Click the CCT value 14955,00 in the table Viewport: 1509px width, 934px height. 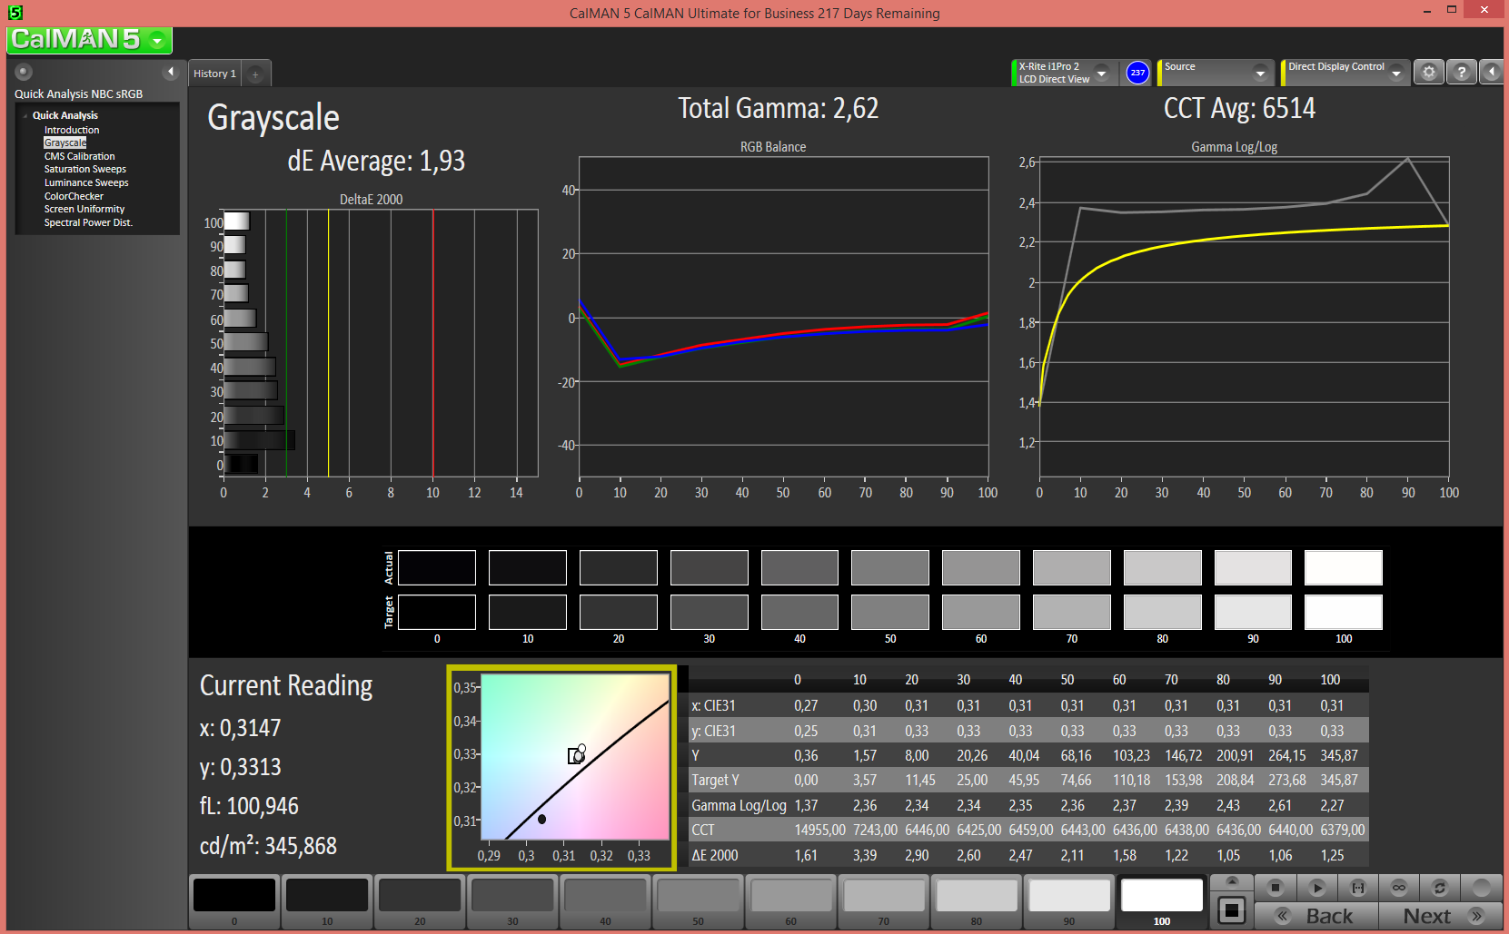tap(819, 830)
